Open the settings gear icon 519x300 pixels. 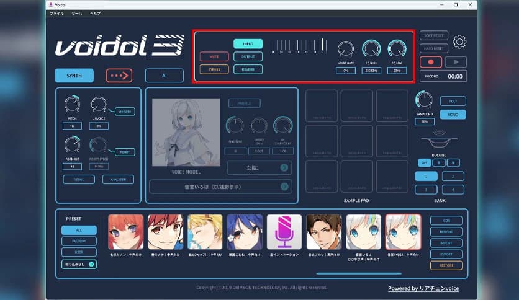[459, 42]
